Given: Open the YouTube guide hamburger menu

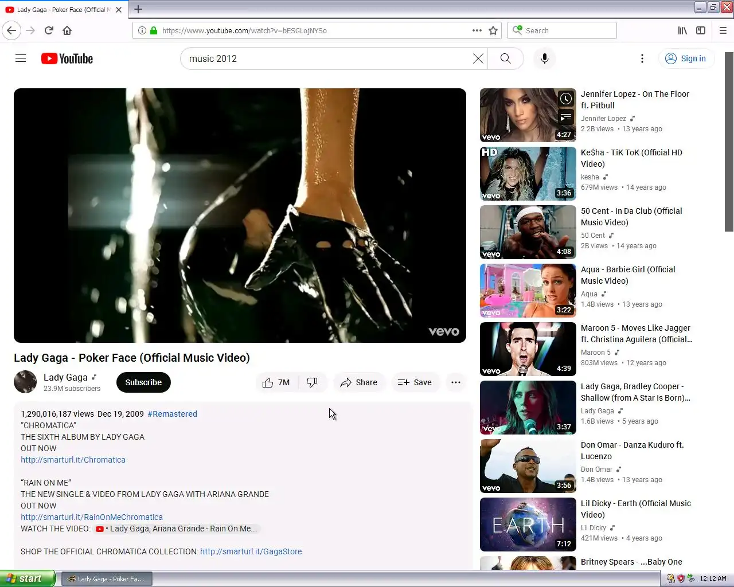Looking at the screenshot, I should coord(21,58).
